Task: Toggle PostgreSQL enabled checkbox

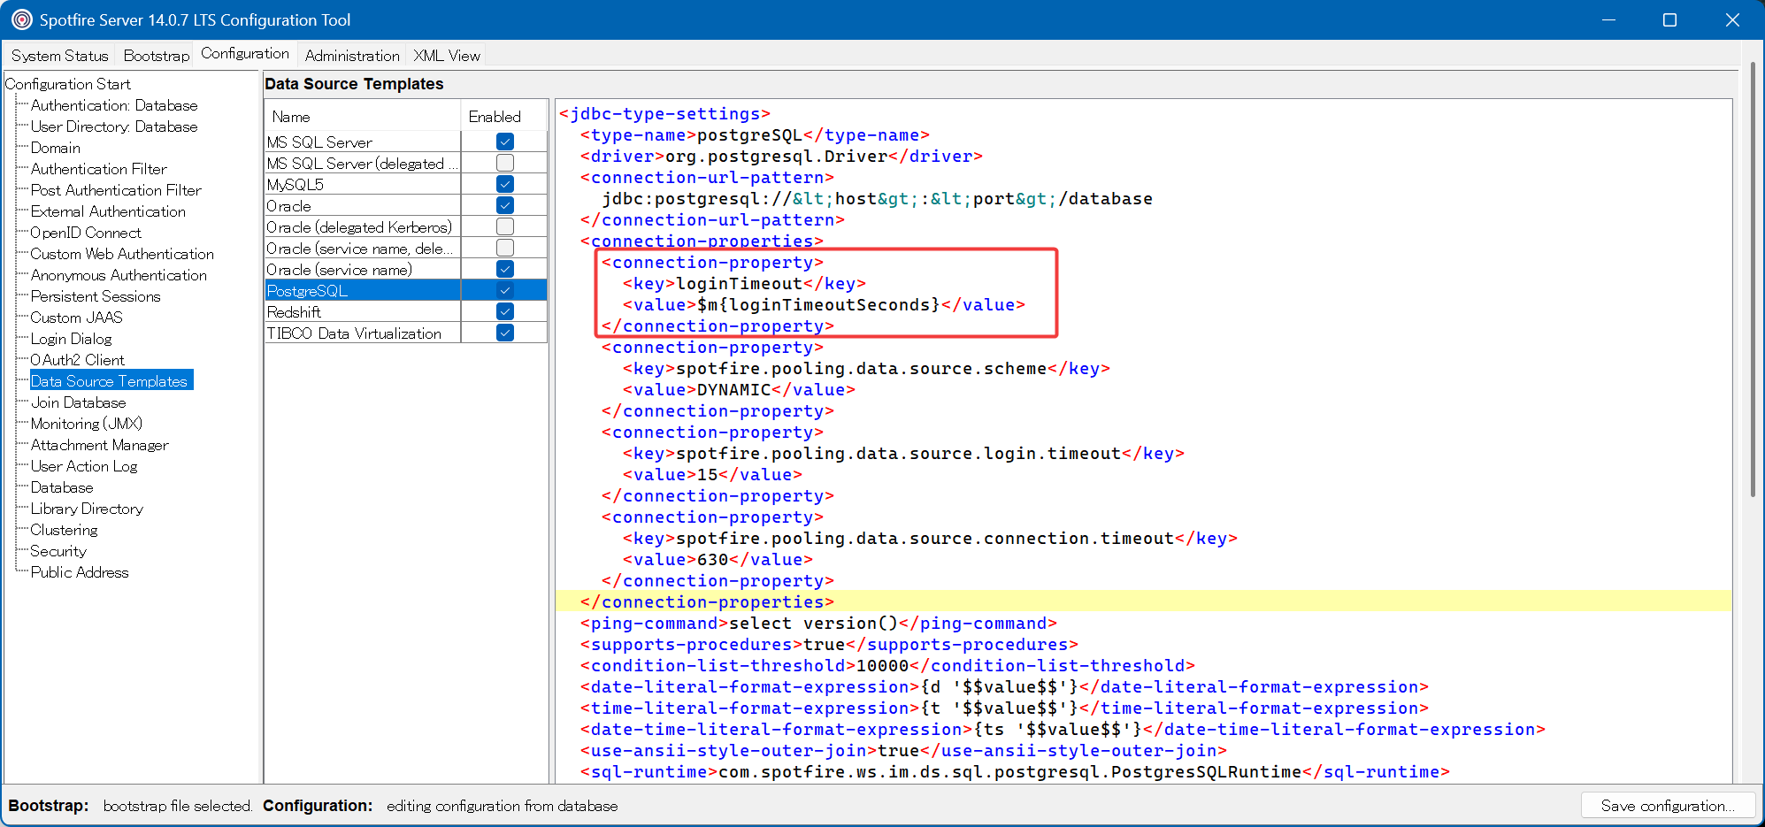Action: coord(505,290)
